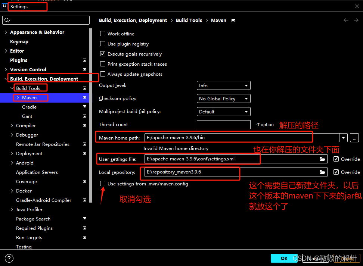Check Use settings from .mvn/maven.config
Image resolution: width=363 pixels, height=266 pixels.
[103, 184]
